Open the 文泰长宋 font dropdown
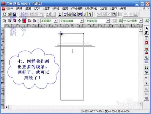Screen dimensions: 151x114 (x=108, y=21)
